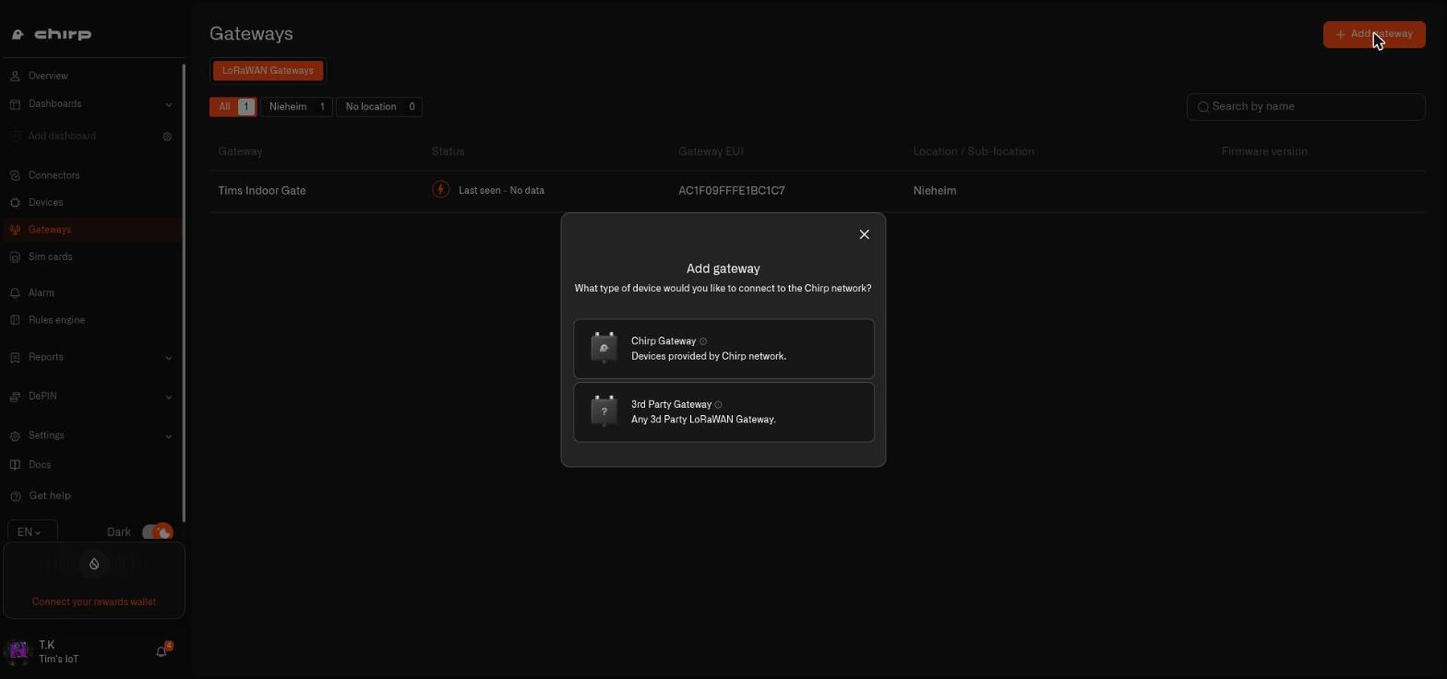
Task: Open the Overview page
Action: coord(48,76)
